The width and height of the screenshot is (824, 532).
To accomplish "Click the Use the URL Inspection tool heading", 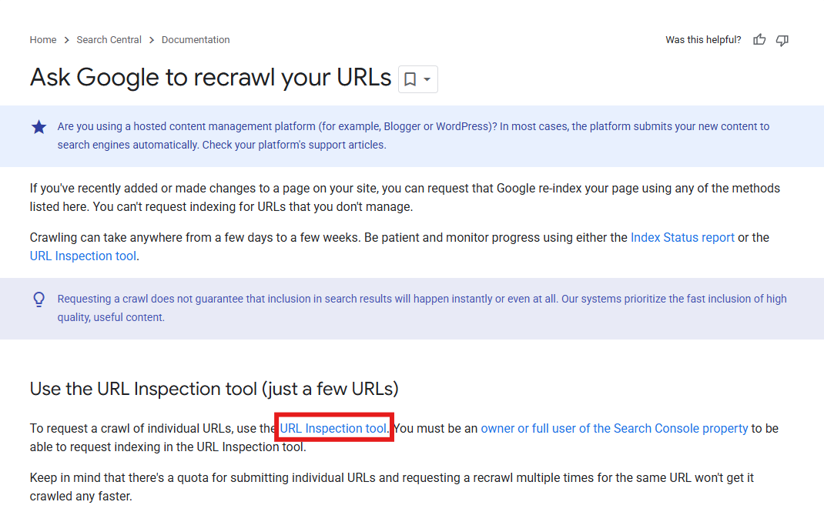I will [214, 389].
